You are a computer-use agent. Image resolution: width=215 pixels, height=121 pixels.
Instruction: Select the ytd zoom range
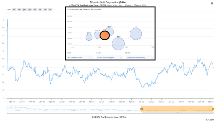click(x=25, y=10)
